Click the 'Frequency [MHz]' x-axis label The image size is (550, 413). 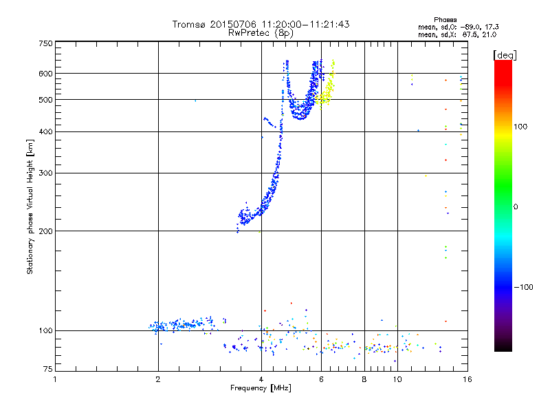[x=261, y=388]
